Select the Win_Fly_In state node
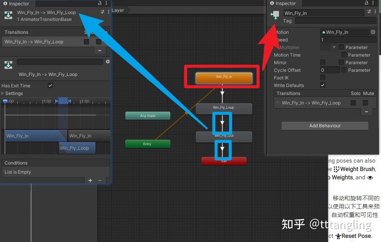381x242 pixels. pos(224,78)
